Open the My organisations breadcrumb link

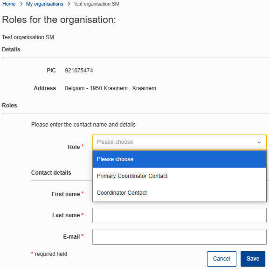(x=45, y=4)
